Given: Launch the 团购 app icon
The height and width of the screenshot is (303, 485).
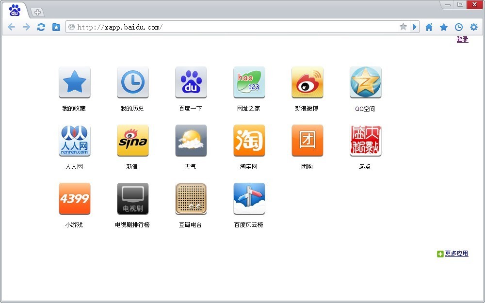Looking at the screenshot, I should pyautogui.click(x=307, y=141).
